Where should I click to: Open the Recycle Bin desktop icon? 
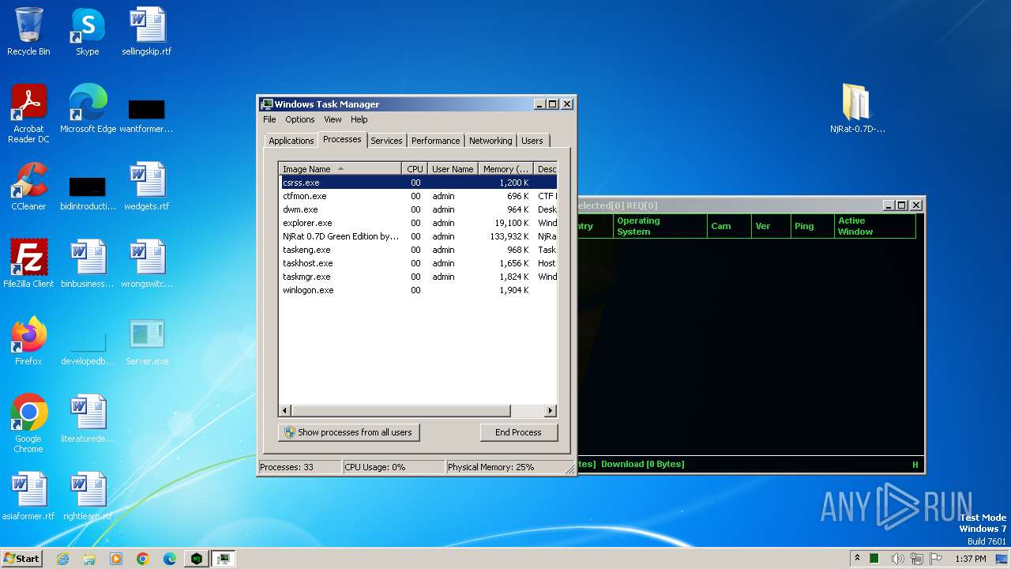[x=28, y=32]
